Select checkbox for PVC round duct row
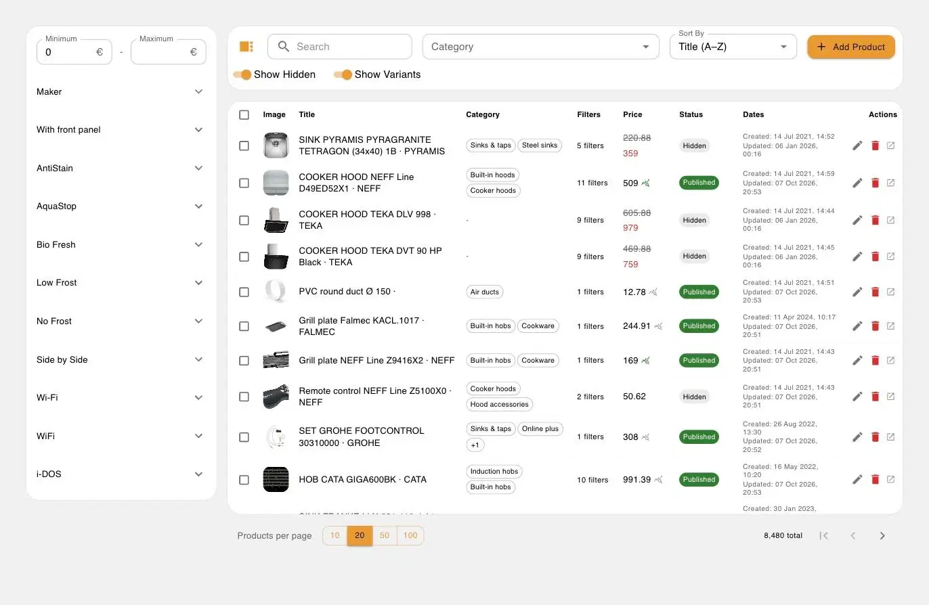Image resolution: width=929 pixels, height=605 pixels. click(244, 292)
